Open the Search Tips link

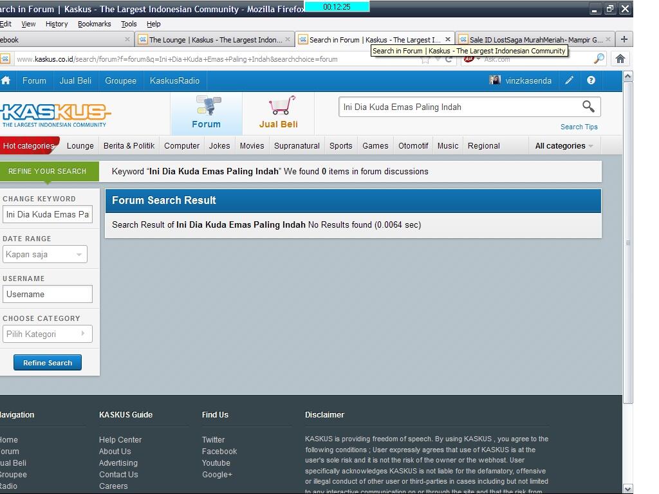coord(579,127)
